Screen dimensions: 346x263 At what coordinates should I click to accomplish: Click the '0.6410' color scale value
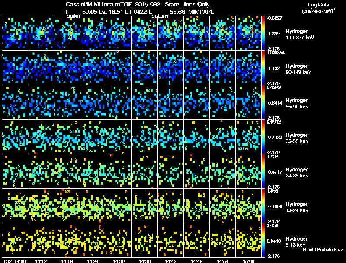coord(274,241)
